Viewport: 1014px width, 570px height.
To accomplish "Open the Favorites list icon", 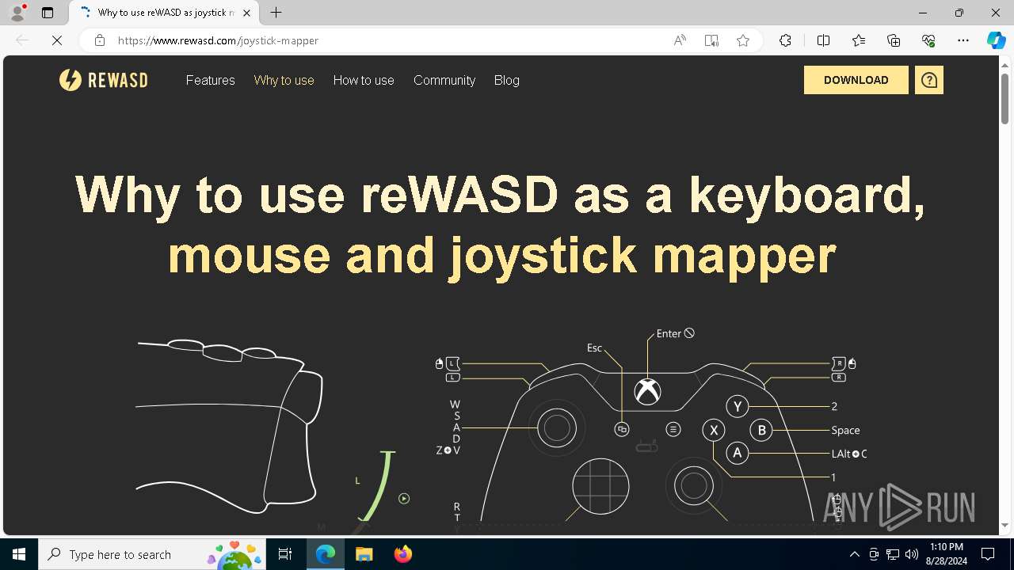I will pos(859,40).
